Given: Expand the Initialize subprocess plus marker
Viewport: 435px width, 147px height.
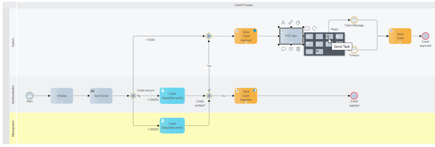Looking at the screenshot, I should tap(62, 102).
